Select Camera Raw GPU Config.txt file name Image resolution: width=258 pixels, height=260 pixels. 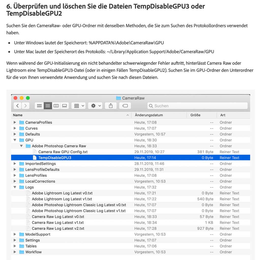click(x=63, y=152)
